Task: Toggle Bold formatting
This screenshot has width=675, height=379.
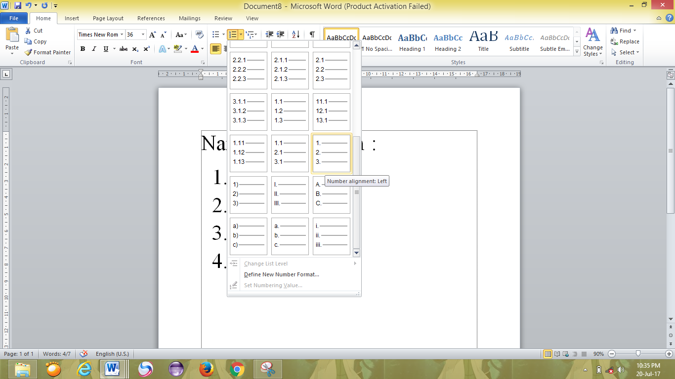Action: coord(83,49)
